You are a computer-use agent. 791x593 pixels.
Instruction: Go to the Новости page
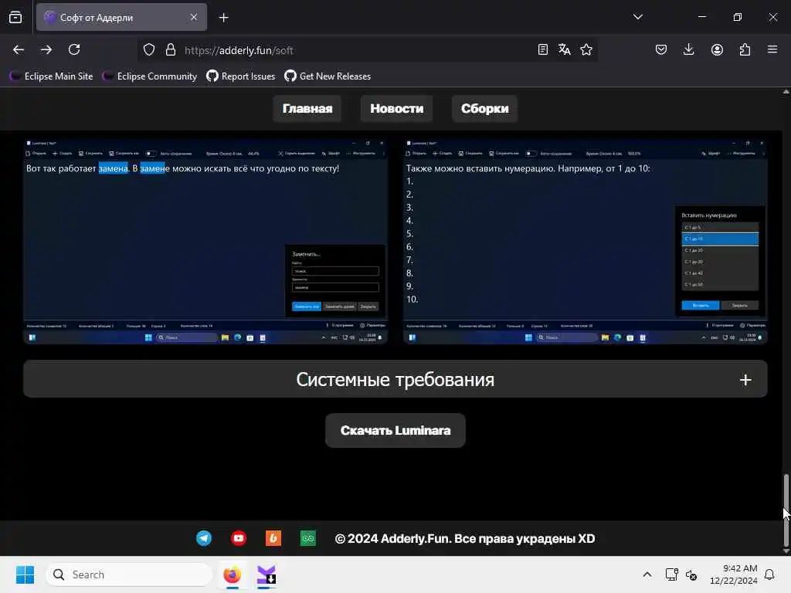click(x=396, y=108)
